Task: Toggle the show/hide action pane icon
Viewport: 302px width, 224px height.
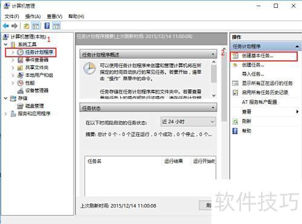Action: click(56, 26)
